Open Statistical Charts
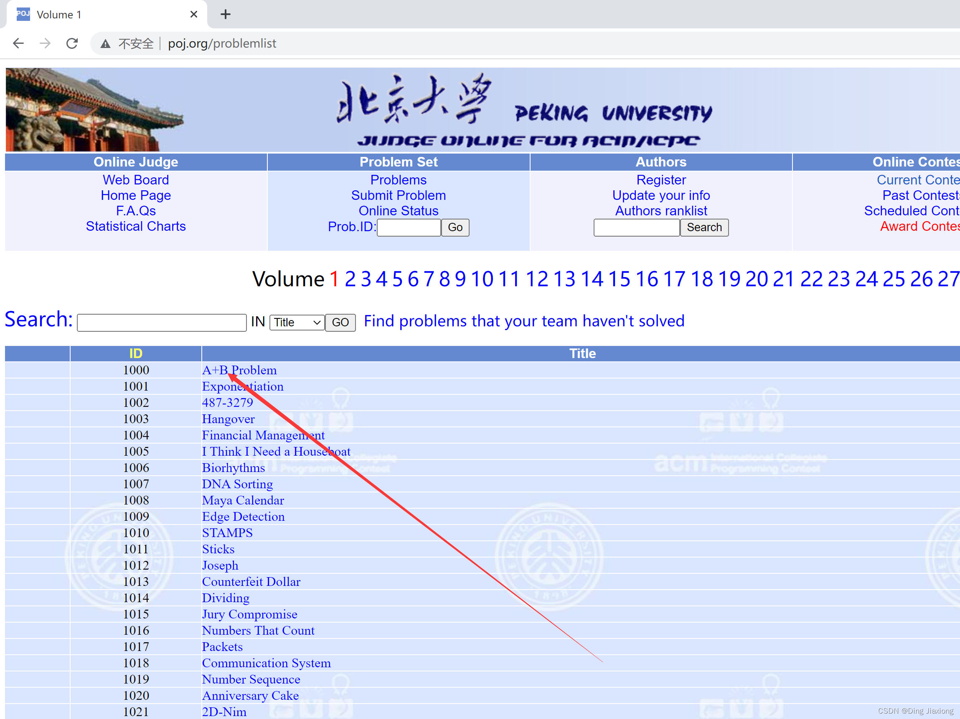Image resolution: width=960 pixels, height=719 pixels. pos(135,226)
